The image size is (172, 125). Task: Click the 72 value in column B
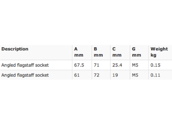(96, 75)
